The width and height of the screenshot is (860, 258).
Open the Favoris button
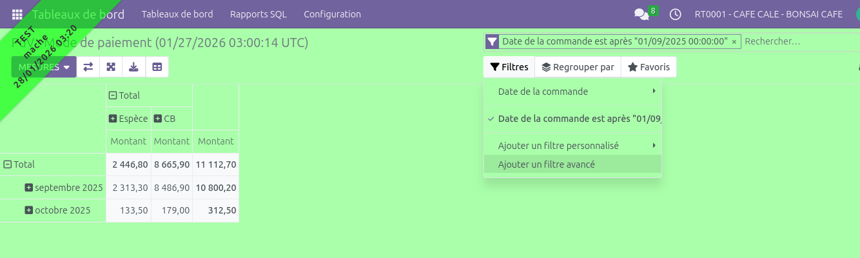(649, 66)
